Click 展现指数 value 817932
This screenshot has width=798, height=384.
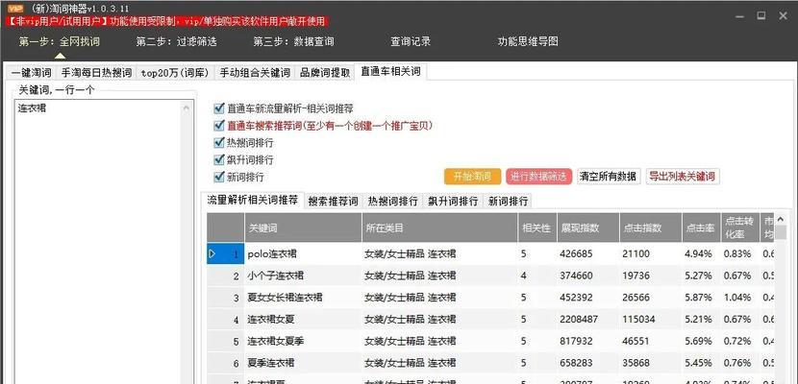(576, 342)
